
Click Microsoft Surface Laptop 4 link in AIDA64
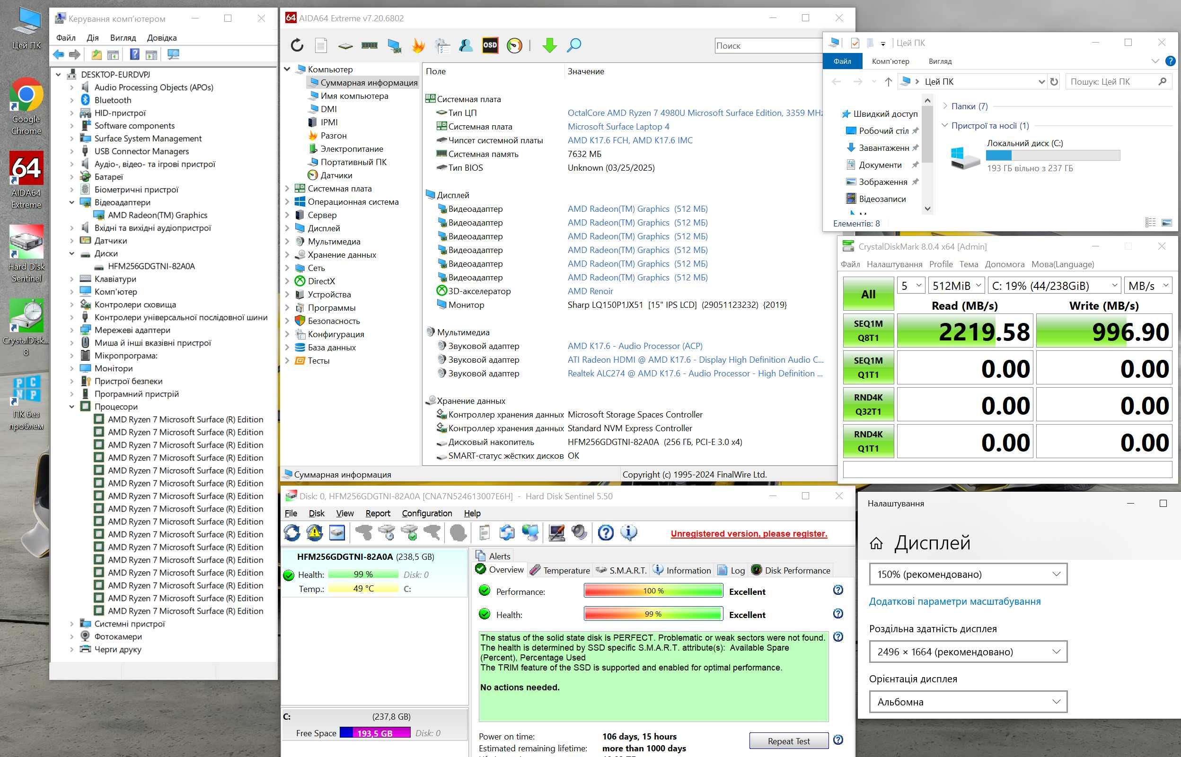(618, 126)
